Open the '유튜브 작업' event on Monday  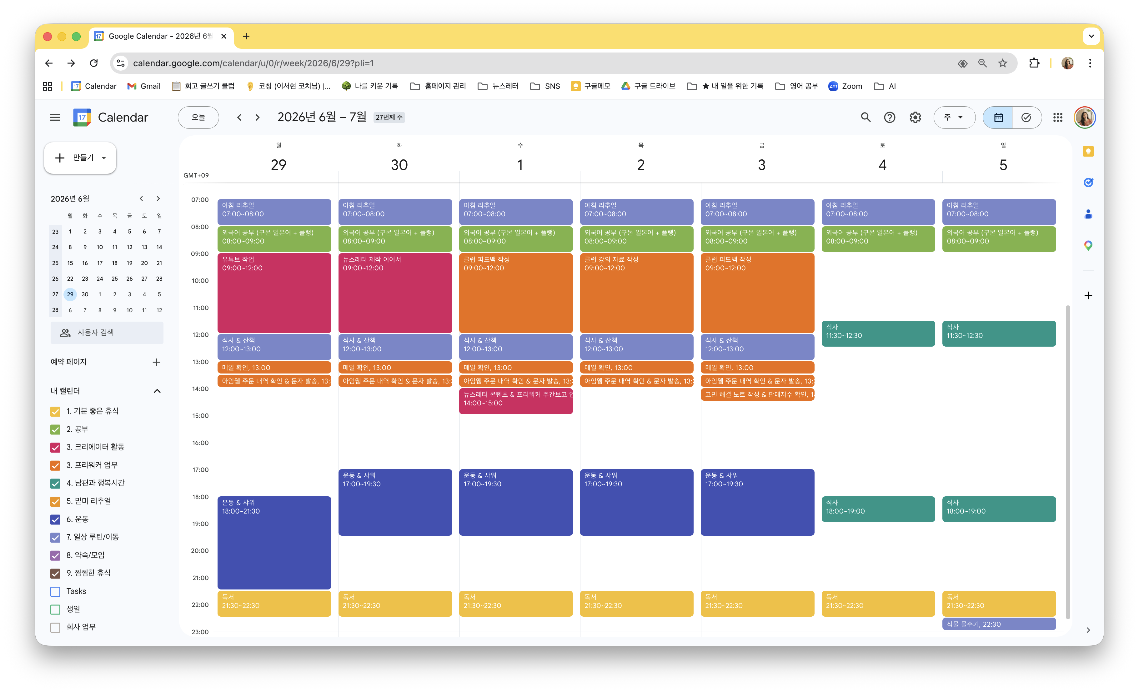pyautogui.click(x=274, y=293)
